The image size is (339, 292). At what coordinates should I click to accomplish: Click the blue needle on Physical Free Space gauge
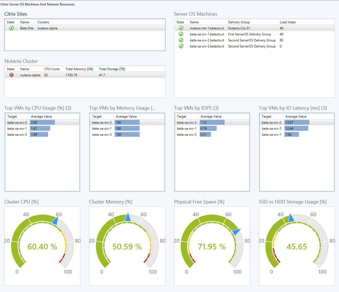coord(236,232)
